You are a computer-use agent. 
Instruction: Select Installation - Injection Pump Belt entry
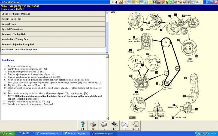(53, 50)
